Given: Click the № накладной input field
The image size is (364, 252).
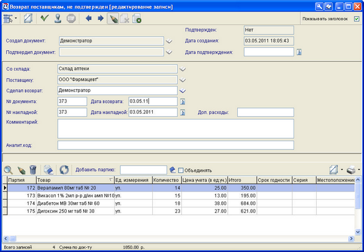Looking at the screenshot, I should click(72, 113).
